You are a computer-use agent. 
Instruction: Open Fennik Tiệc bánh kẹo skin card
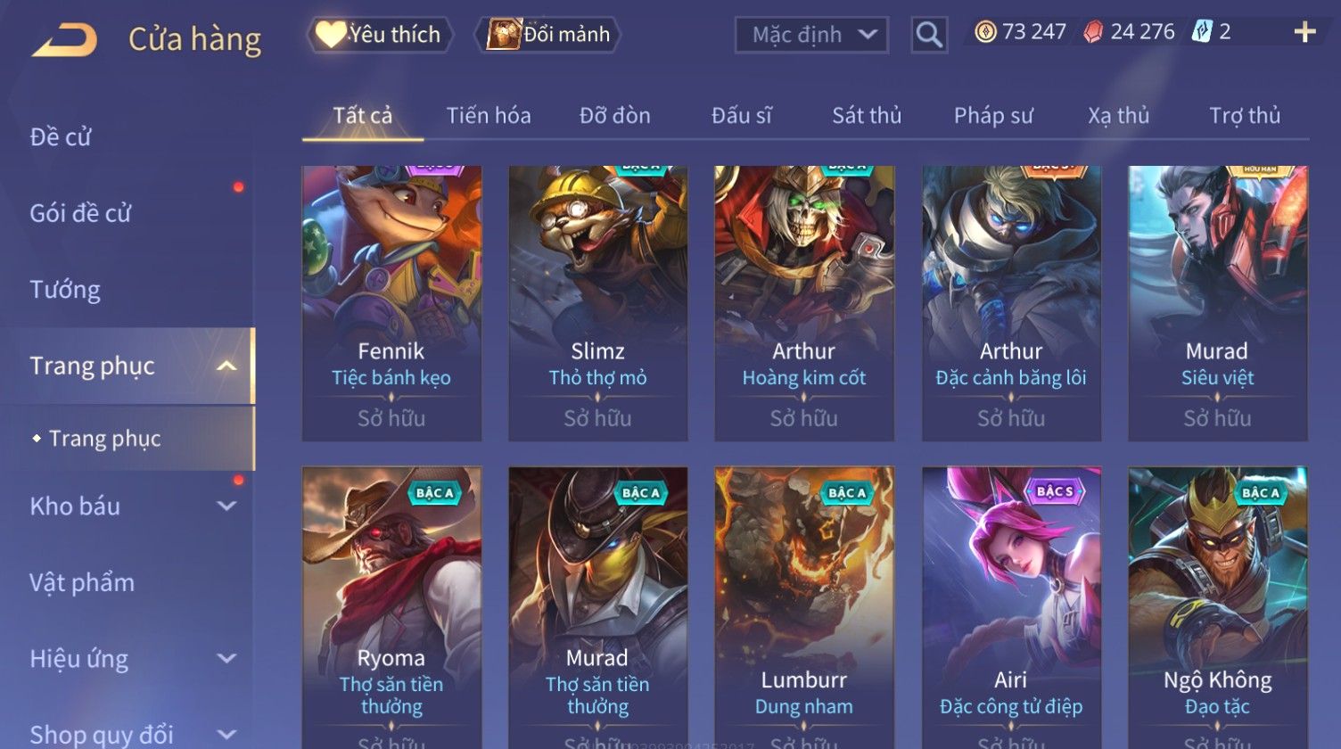tap(391, 303)
